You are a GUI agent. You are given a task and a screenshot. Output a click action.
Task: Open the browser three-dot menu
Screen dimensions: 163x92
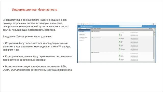155,24
